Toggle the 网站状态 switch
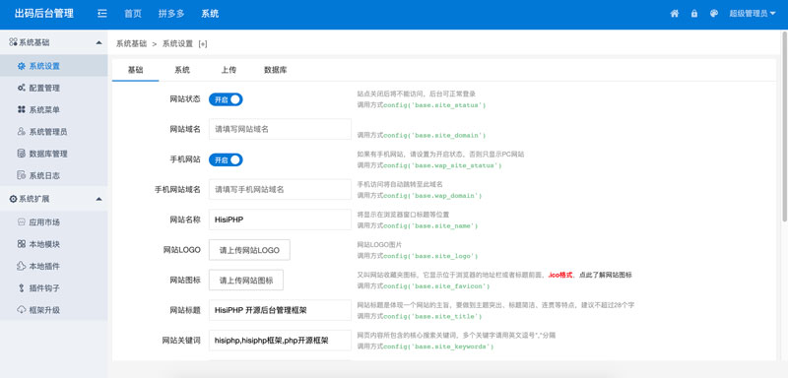This screenshot has height=378, width=788. pos(226,99)
